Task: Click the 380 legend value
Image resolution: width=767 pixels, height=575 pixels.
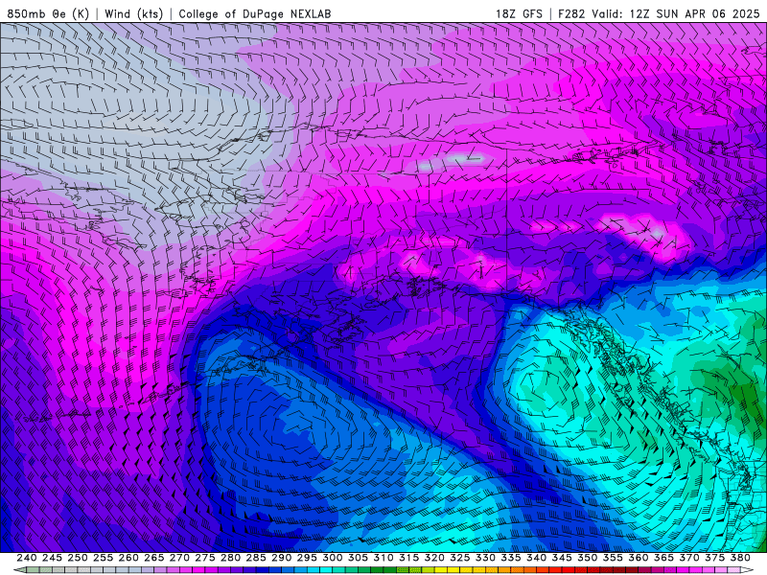Action: (740, 558)
